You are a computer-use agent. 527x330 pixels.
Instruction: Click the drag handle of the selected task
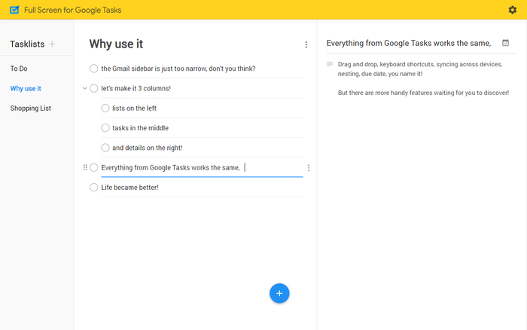coord(85,167)
